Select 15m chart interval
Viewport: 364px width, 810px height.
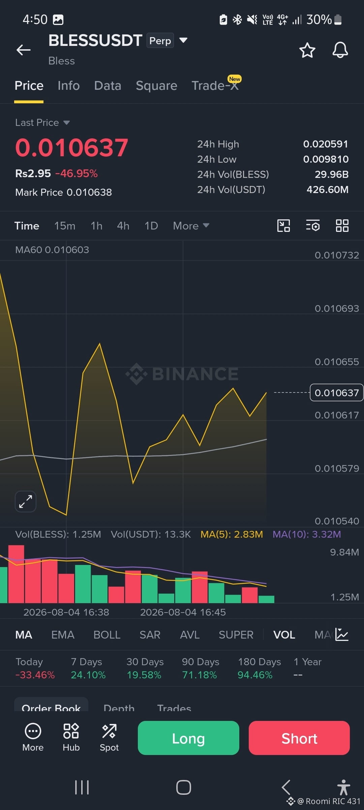click(65, 225)
